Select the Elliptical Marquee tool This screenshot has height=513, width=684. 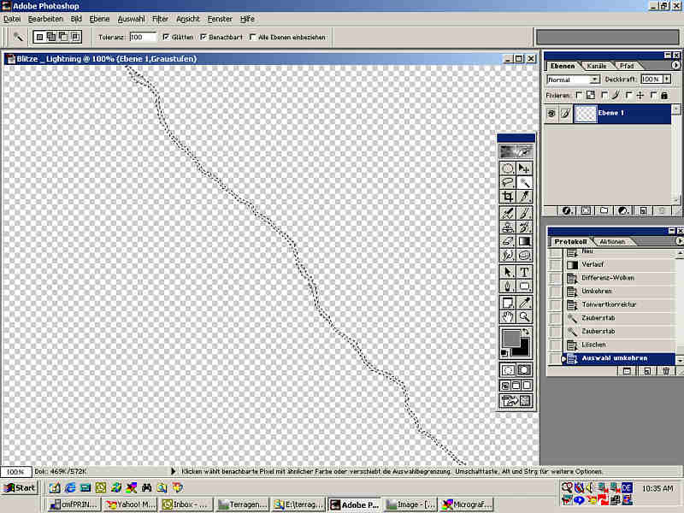click(508, 168)
